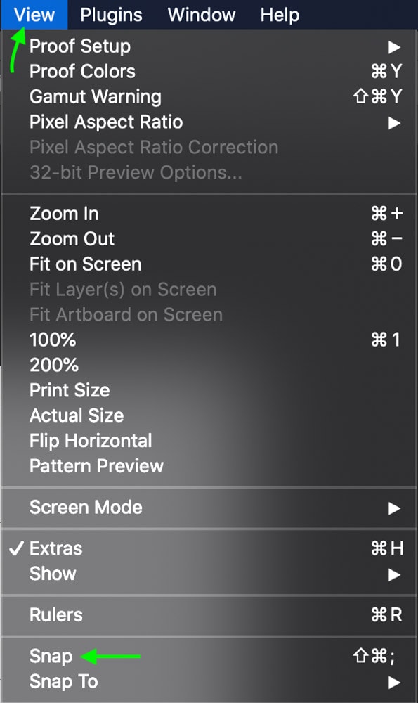Viewport: 418px width, 703px height.
Task: Select Zoom Out menu entry
Action: pos(209,239)
